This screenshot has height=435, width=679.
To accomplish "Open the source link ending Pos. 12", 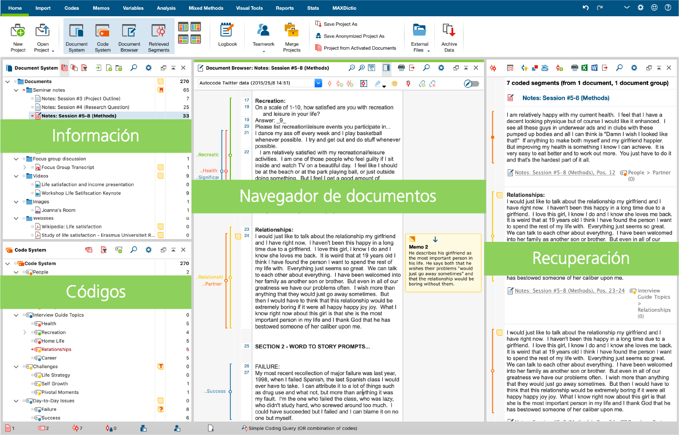I will click(565, 173).
